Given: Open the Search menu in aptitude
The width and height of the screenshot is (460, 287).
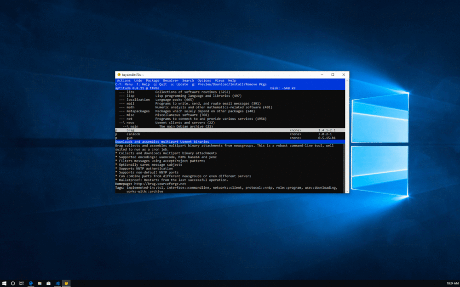Looking at the screenshot, I should (188, 80).
